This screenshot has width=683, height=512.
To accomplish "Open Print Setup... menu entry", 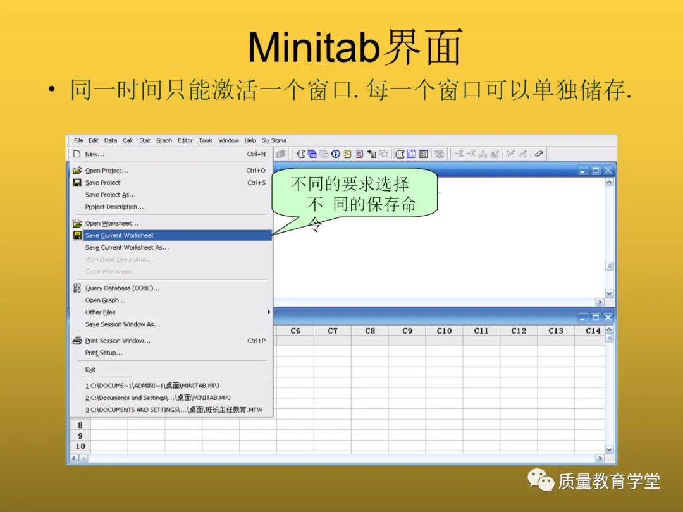I will [170, 353].
